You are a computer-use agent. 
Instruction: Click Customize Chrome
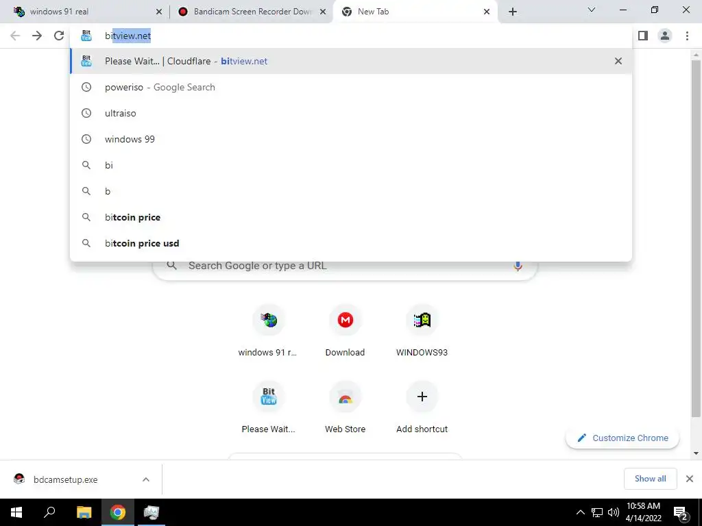622,438
